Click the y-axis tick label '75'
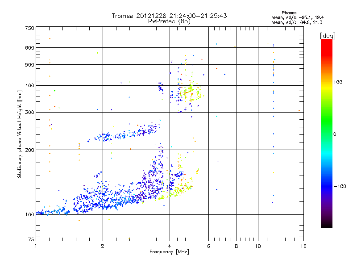Image resolution: width=357 pixels, height=268 pixels. point(31,239)
